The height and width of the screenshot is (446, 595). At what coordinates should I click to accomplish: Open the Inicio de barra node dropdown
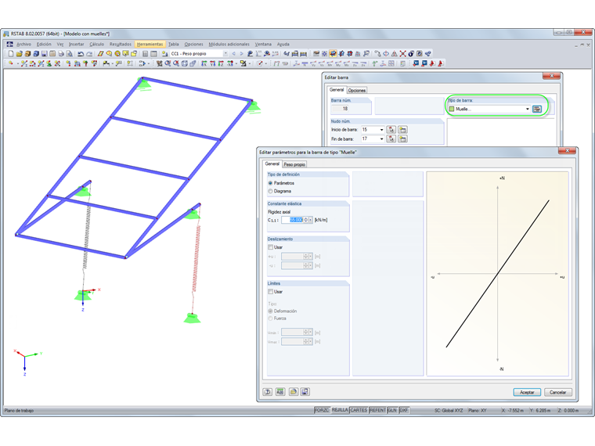[x=382, y=130]
